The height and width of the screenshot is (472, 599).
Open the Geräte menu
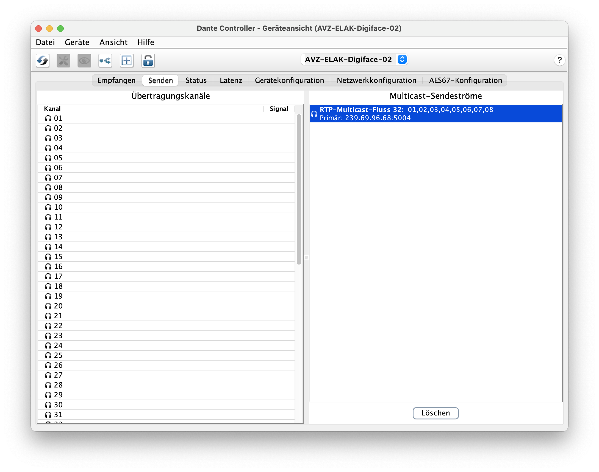tap(77, 42)
